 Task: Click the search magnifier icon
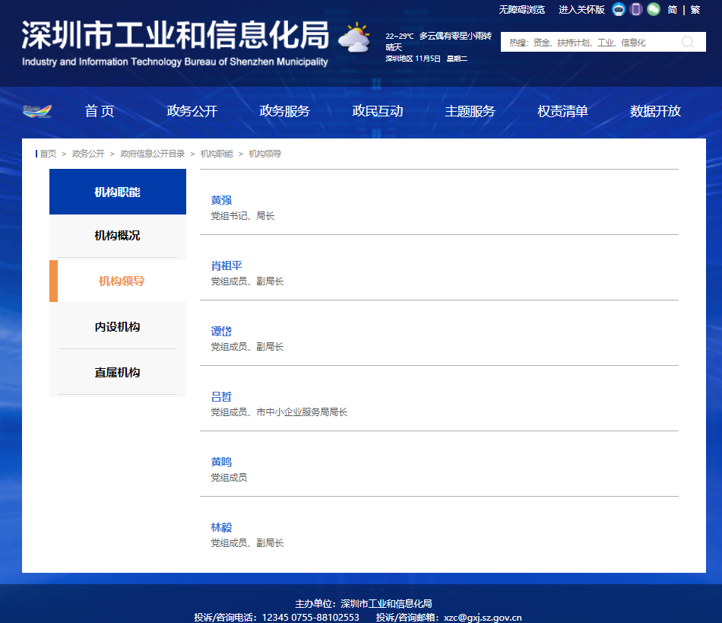688,43
